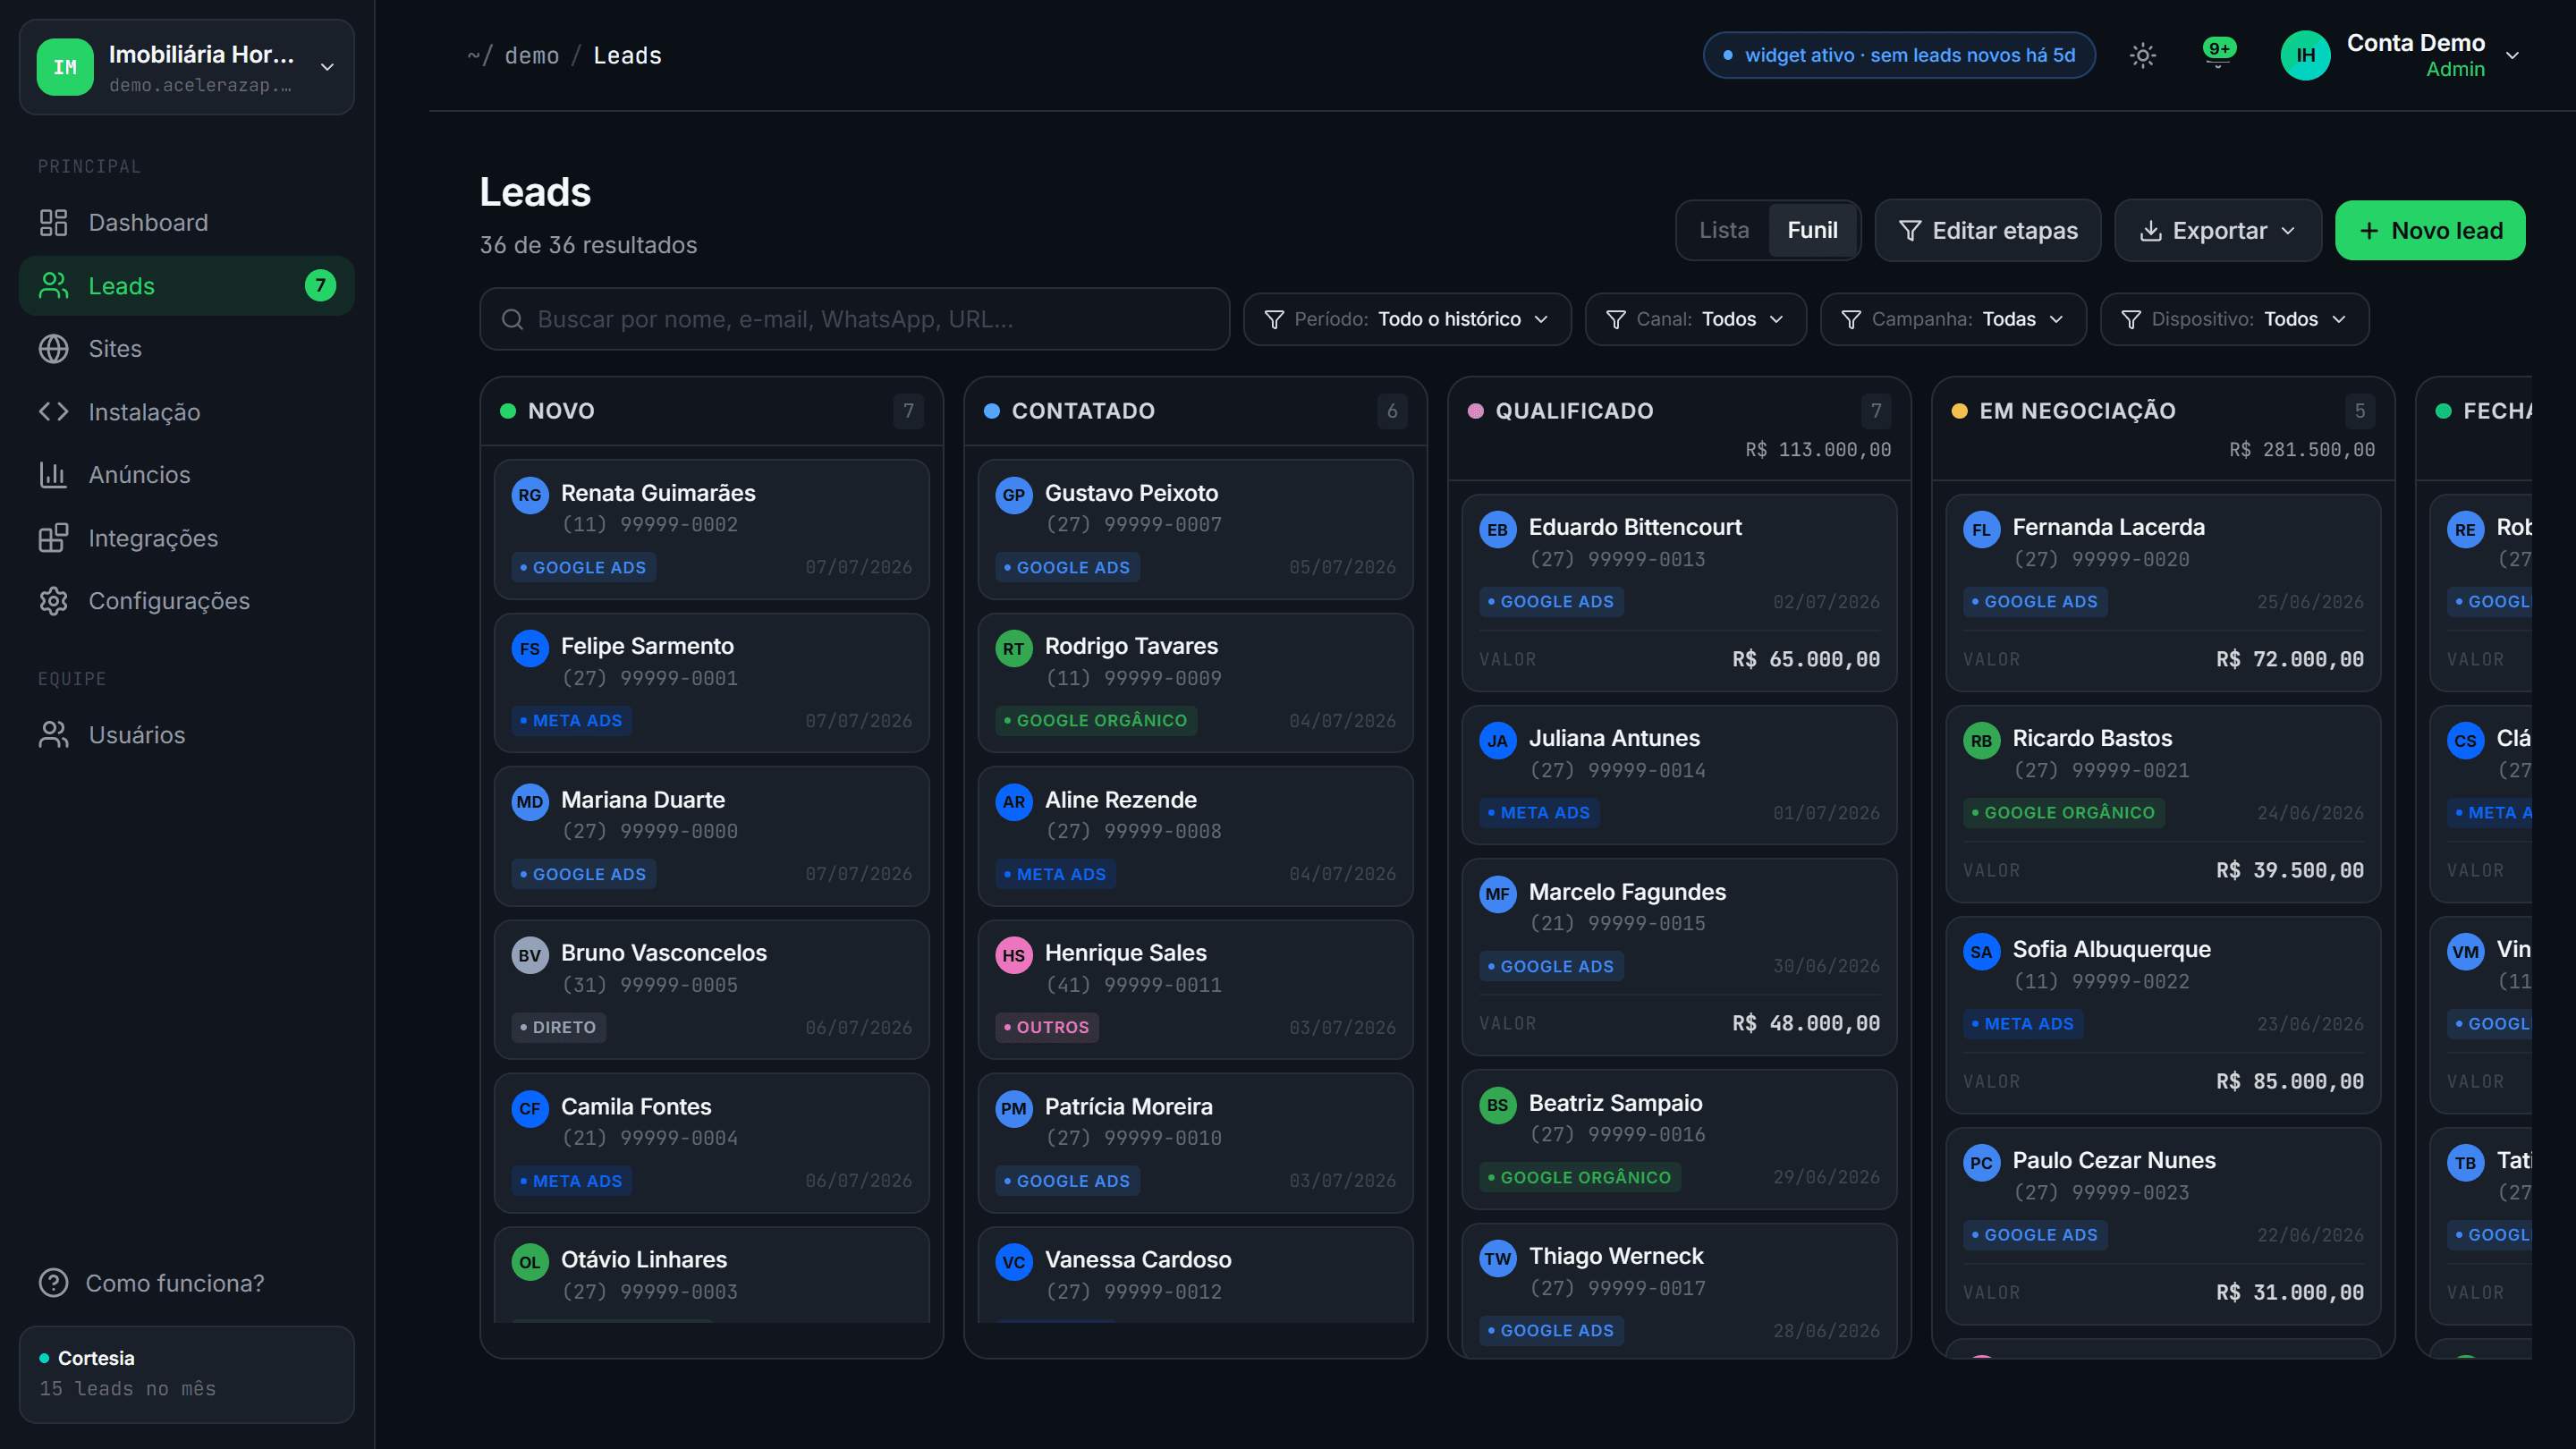Open Período filter dropdown

pos(1408,319)
